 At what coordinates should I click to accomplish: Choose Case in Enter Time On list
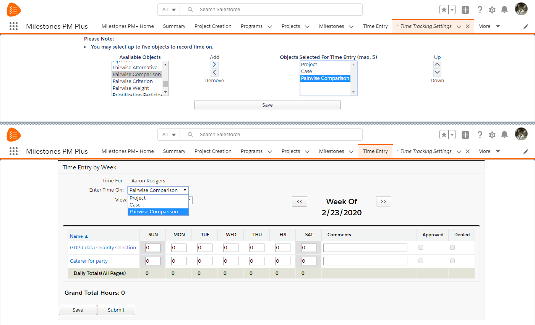pyautogui.click(x=158, y=205)
